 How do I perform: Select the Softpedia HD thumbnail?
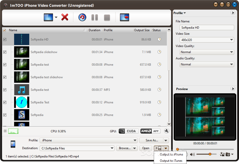[22, 39]
